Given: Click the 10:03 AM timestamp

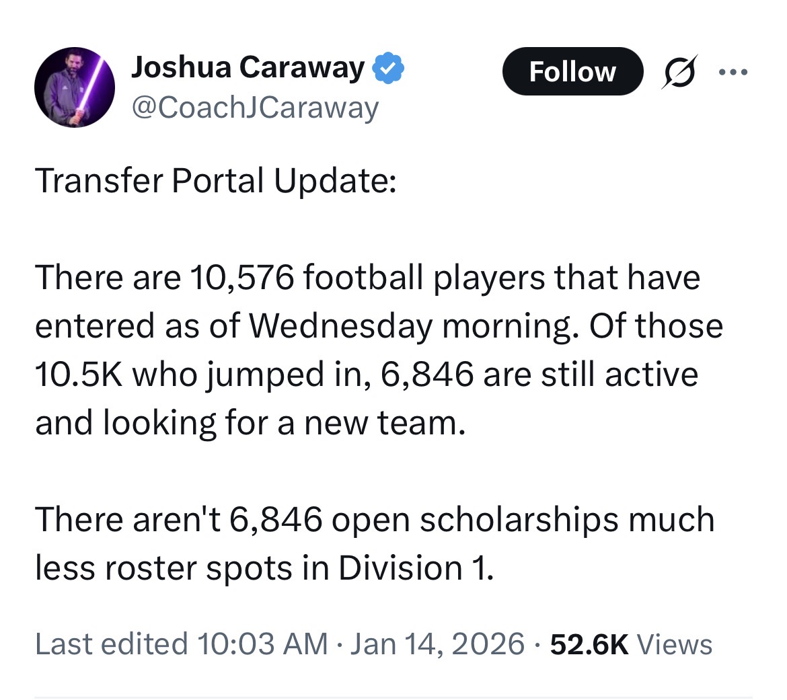Looking at the screenshot, I should tap(263, 644).
